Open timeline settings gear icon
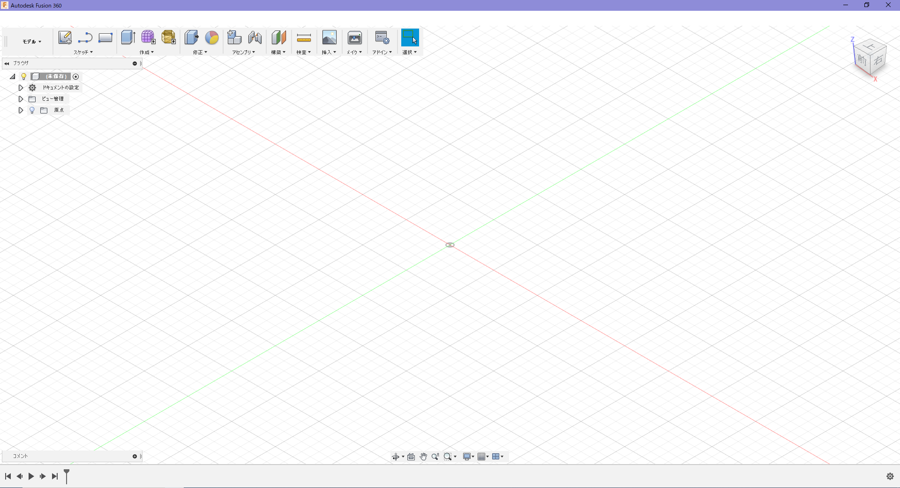 (890, 476)
